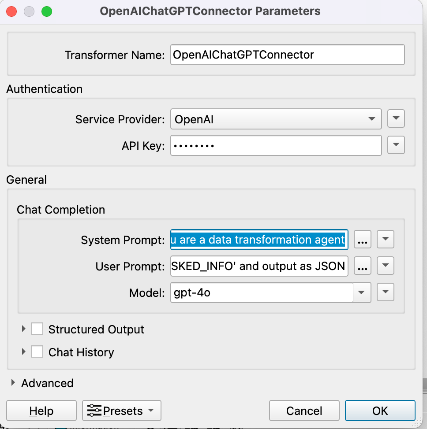
Task: Focus the API Key password field
Action: (276, 145)
